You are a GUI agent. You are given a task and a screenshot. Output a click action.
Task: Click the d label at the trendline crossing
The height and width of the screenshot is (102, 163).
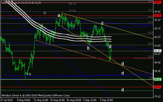pos(123,64)
